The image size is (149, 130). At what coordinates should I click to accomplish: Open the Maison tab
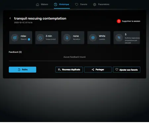click(x=42, y=4)
